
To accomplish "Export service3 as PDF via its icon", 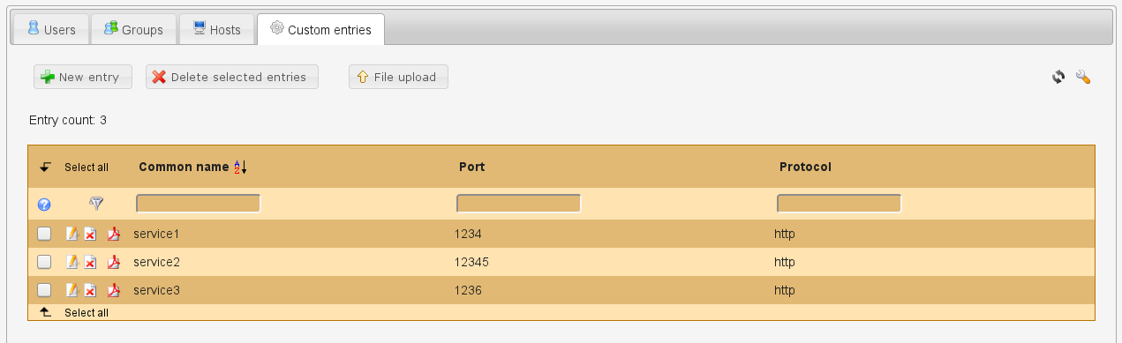I will 113,290.
